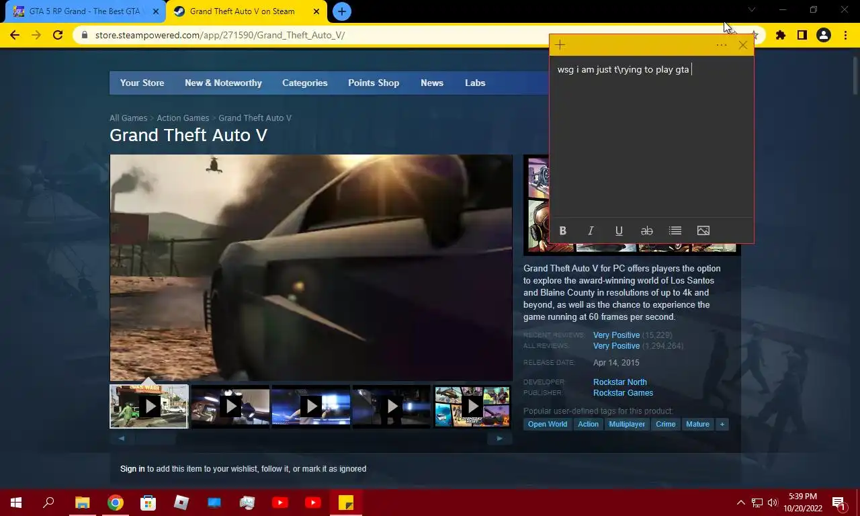Expand more tags with plus button

722,424
